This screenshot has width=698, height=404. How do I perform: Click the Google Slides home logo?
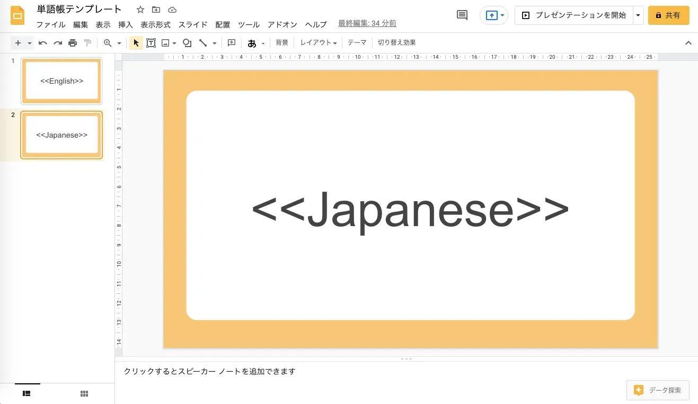coord(17,15)
